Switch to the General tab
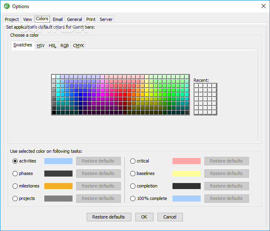Viewport: 270px width, 231px height. [75, 19]
